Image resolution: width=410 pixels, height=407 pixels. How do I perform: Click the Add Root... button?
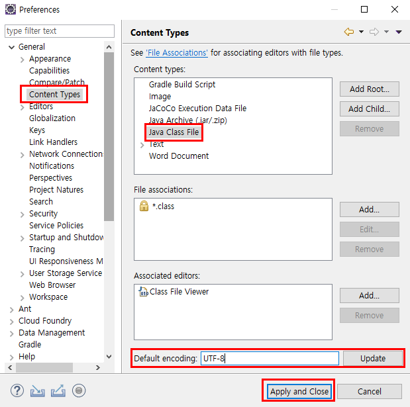pyautogui.click(x=369, y=89)
